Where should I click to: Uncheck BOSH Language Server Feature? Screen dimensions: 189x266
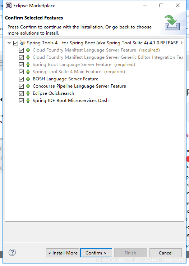tap(21, 79)
